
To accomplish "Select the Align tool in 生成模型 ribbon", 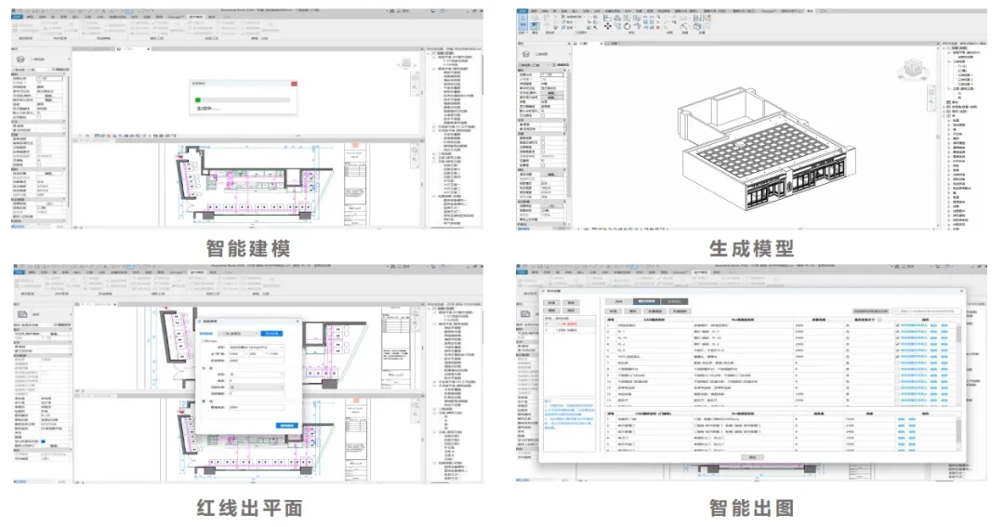I will (x=607, y=18).
